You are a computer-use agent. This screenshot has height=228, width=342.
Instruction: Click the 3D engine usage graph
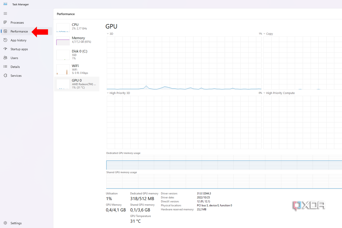[x=184, y=63]
